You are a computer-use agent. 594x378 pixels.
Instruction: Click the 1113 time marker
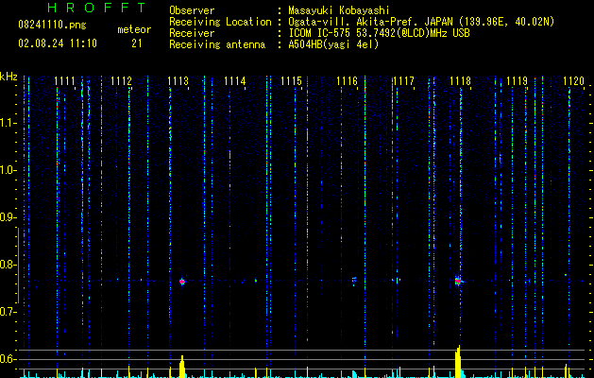click(178, 81)
